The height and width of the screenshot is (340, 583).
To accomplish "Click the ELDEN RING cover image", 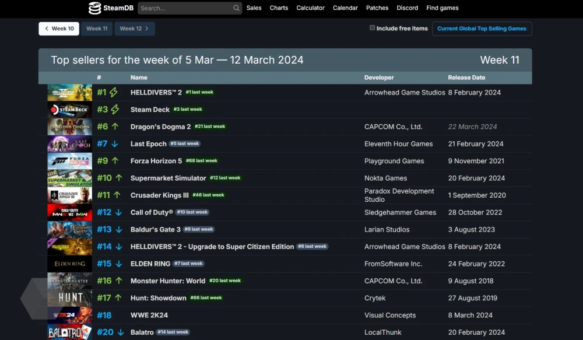I will (69, 264).
